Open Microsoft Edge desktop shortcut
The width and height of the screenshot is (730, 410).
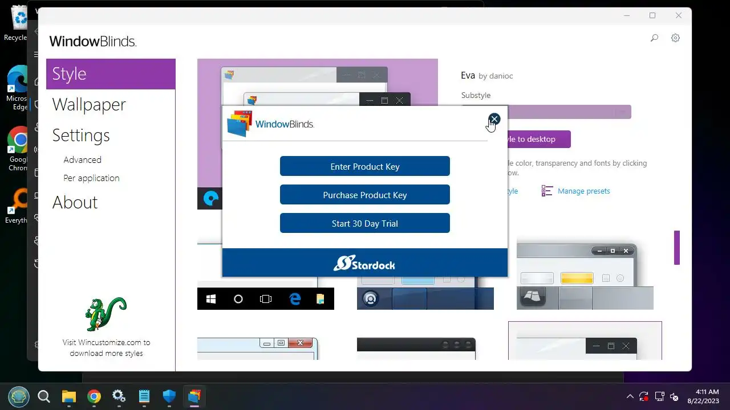17,88
